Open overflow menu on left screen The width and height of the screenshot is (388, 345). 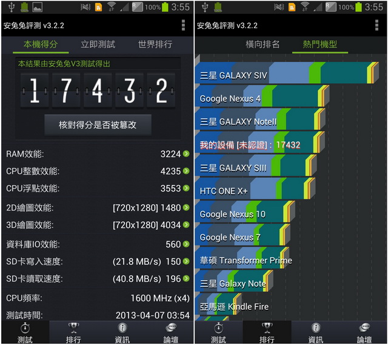(183, 25)
